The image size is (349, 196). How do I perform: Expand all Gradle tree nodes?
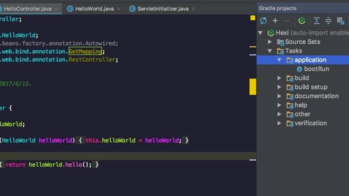click(316, 21)
